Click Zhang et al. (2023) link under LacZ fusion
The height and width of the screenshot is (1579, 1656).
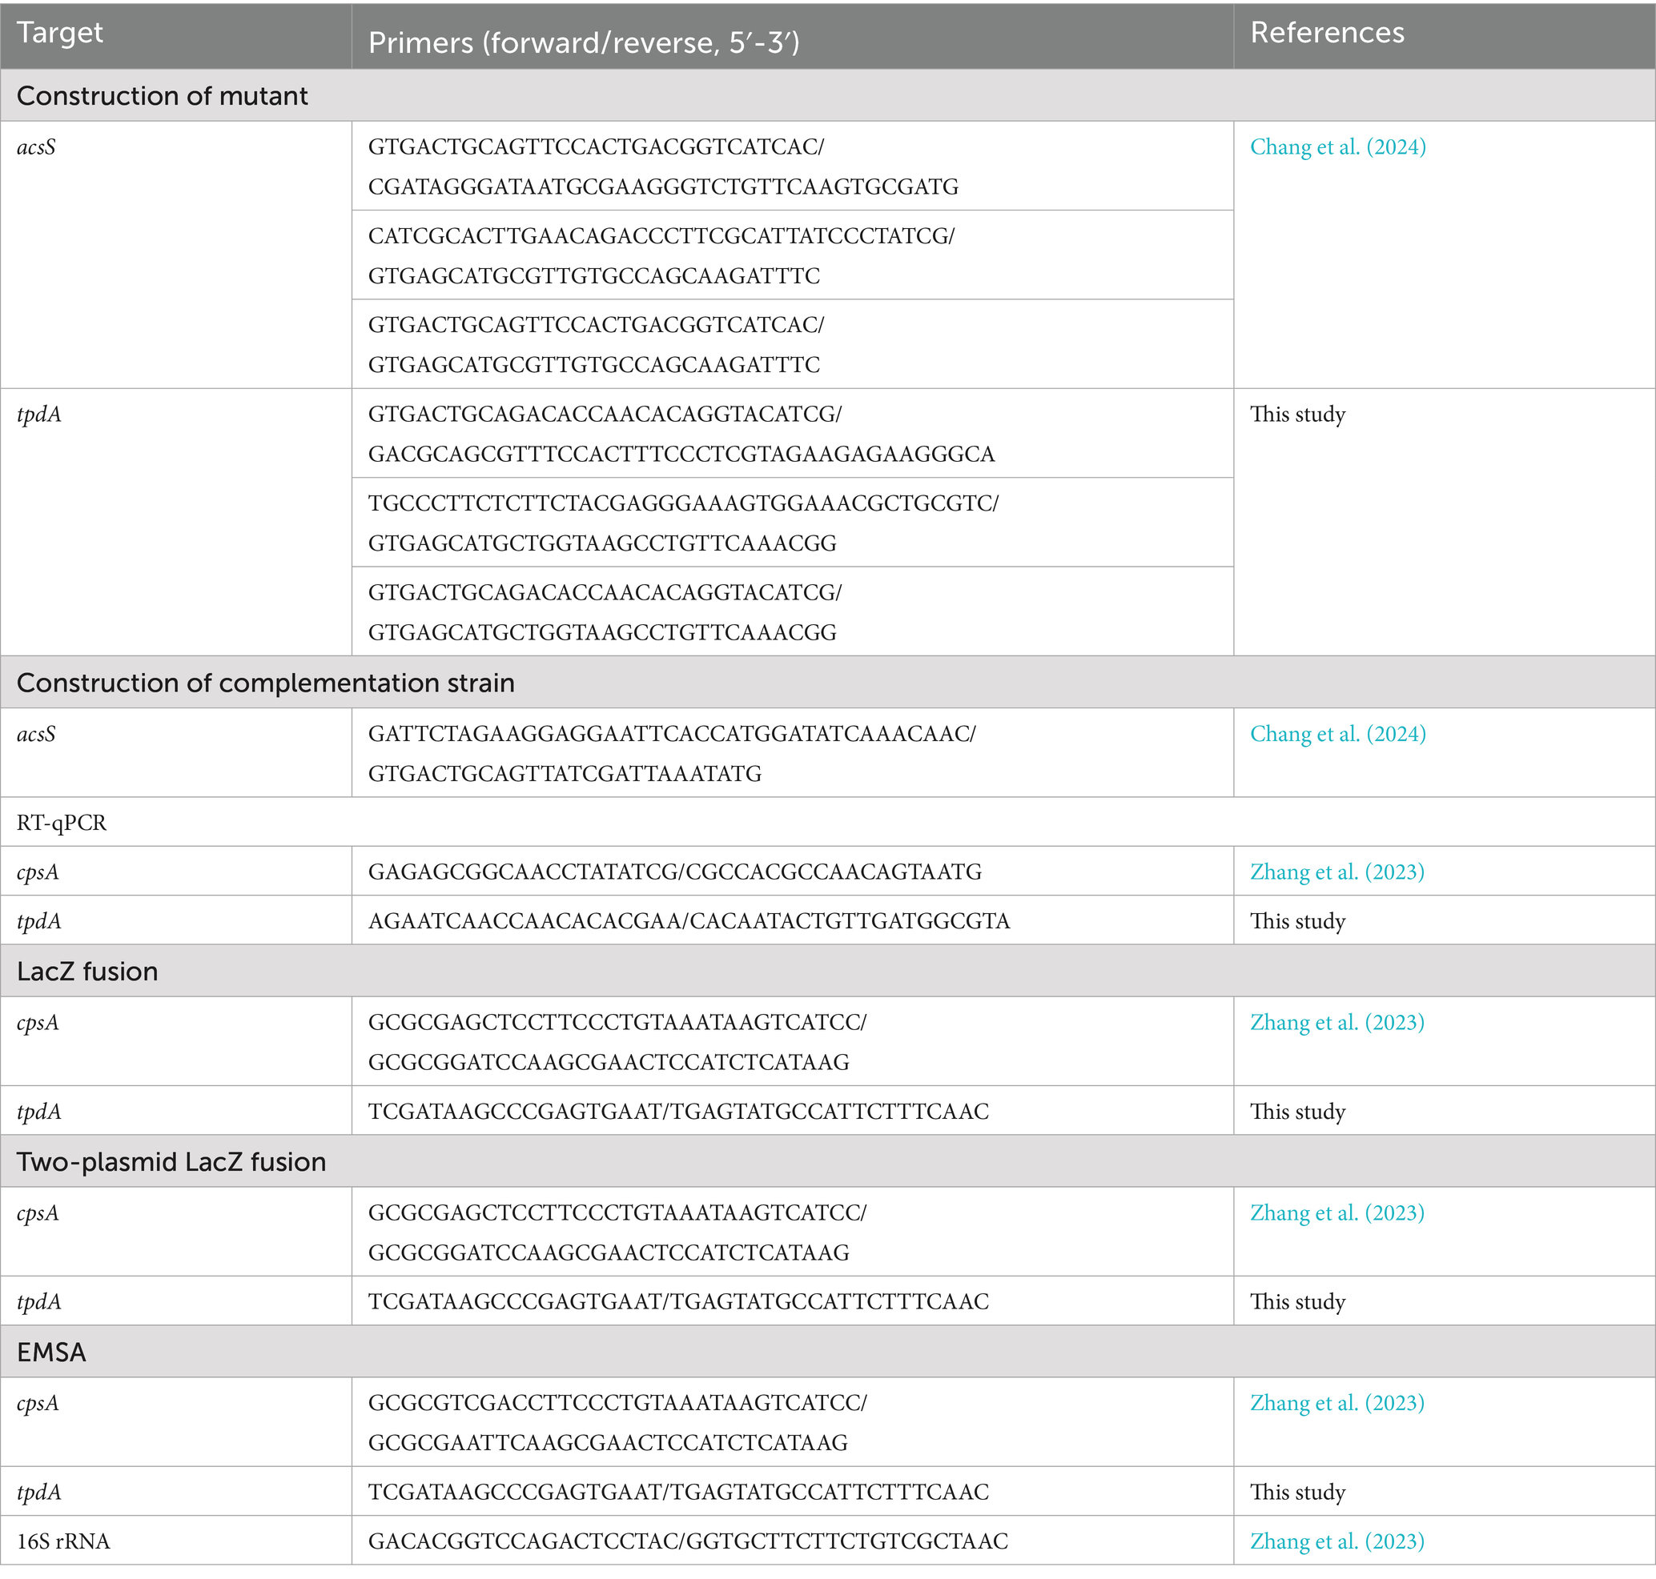[x=1336, y=1023]
